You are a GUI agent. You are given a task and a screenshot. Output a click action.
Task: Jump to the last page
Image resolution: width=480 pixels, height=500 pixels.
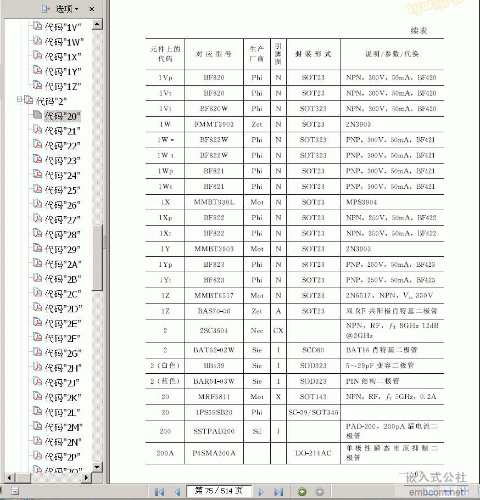(x=278, y=492)
